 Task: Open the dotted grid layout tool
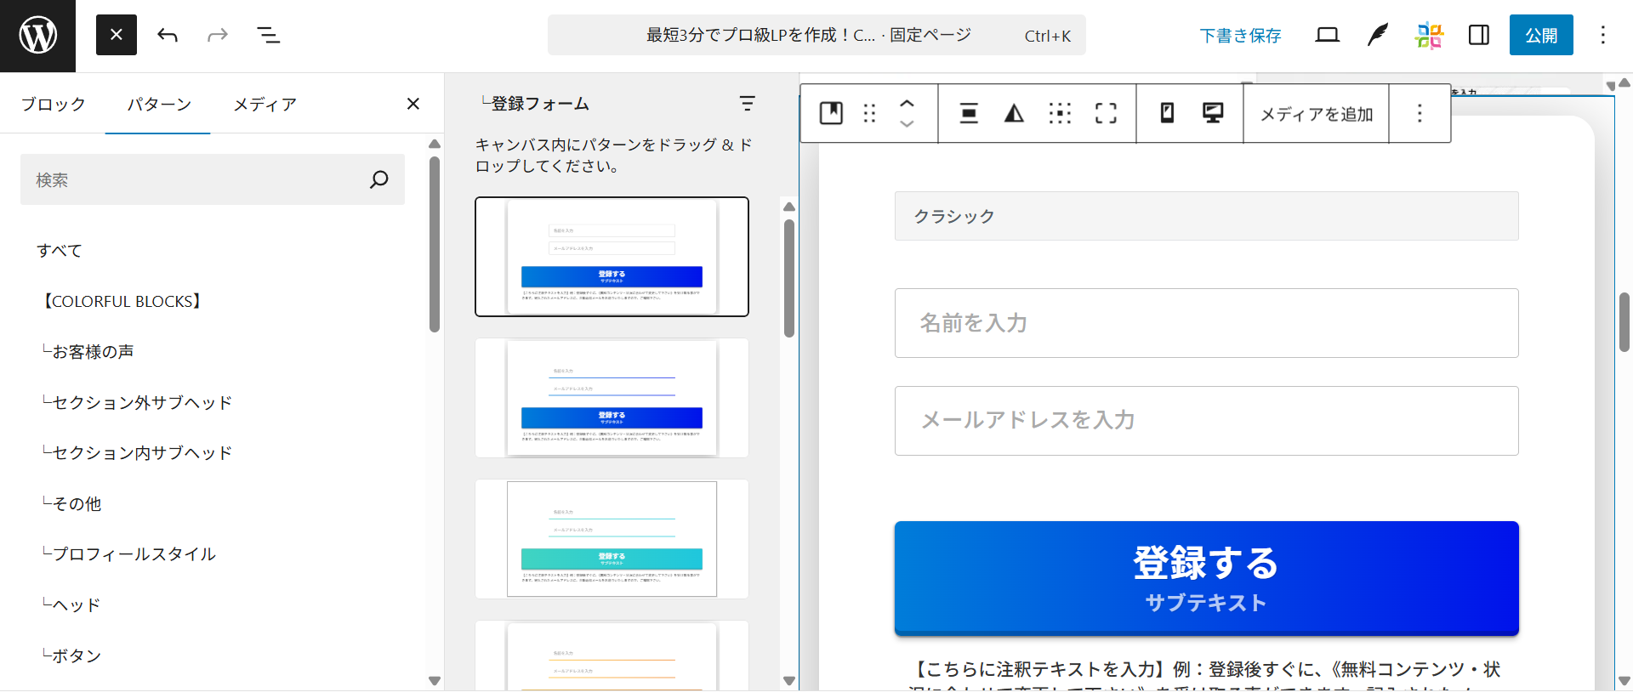pyautogui.click(x=1060, y=113)
